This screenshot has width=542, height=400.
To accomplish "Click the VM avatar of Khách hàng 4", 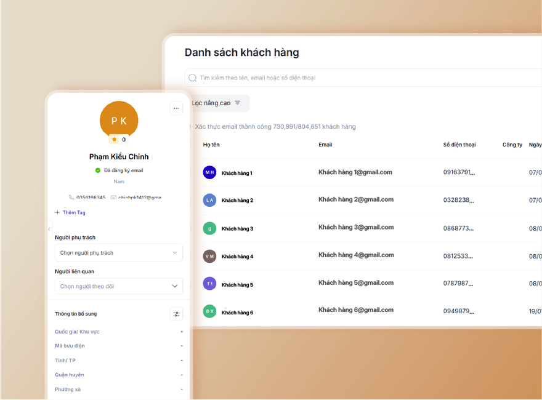I will (x=209, y=256).
